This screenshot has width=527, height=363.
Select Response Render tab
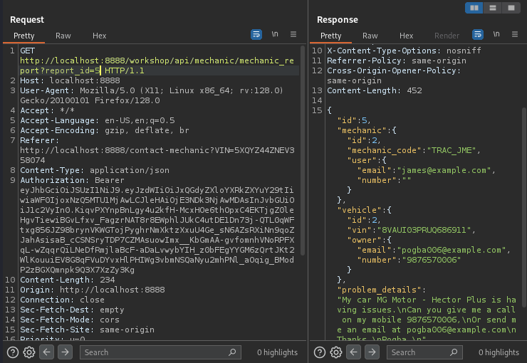447,36
